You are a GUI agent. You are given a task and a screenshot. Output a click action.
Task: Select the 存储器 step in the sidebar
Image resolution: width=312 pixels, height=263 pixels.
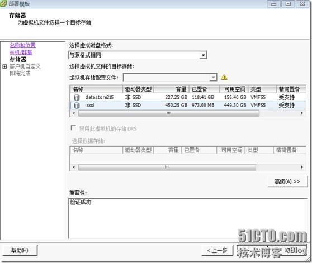click(x=18, y=59)
